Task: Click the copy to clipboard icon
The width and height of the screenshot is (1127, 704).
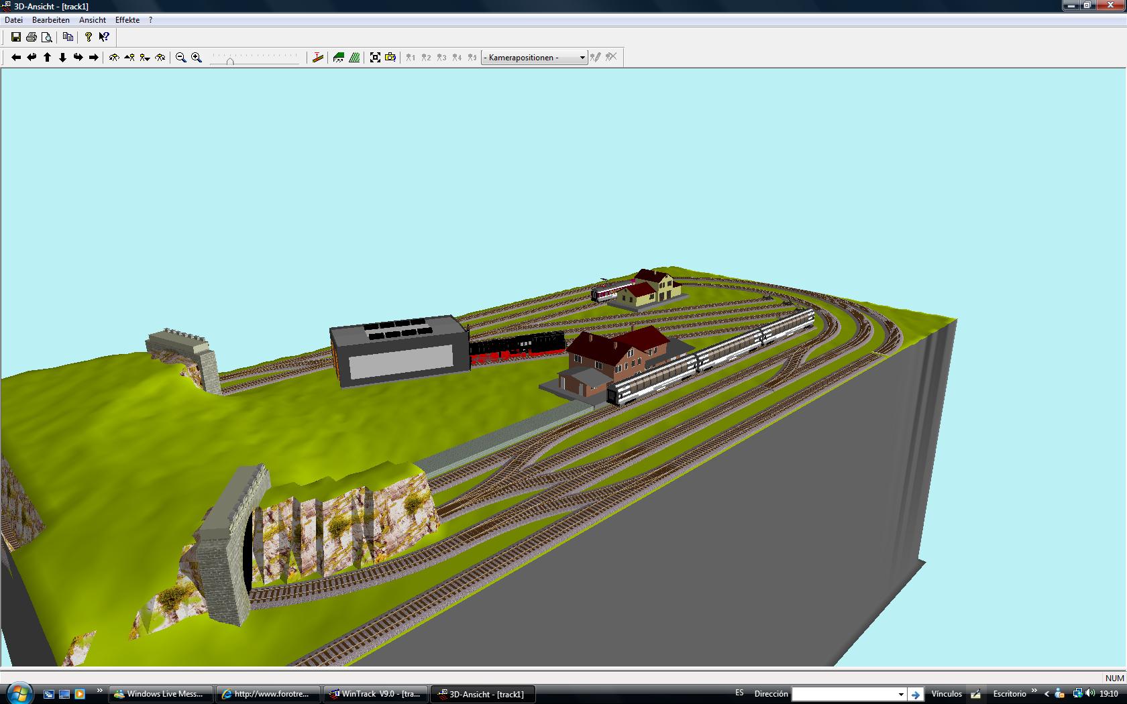Action: coord(68,38)
